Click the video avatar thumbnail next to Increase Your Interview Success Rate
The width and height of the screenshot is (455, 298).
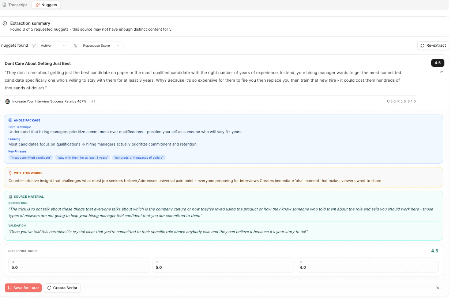click(7, 101)
